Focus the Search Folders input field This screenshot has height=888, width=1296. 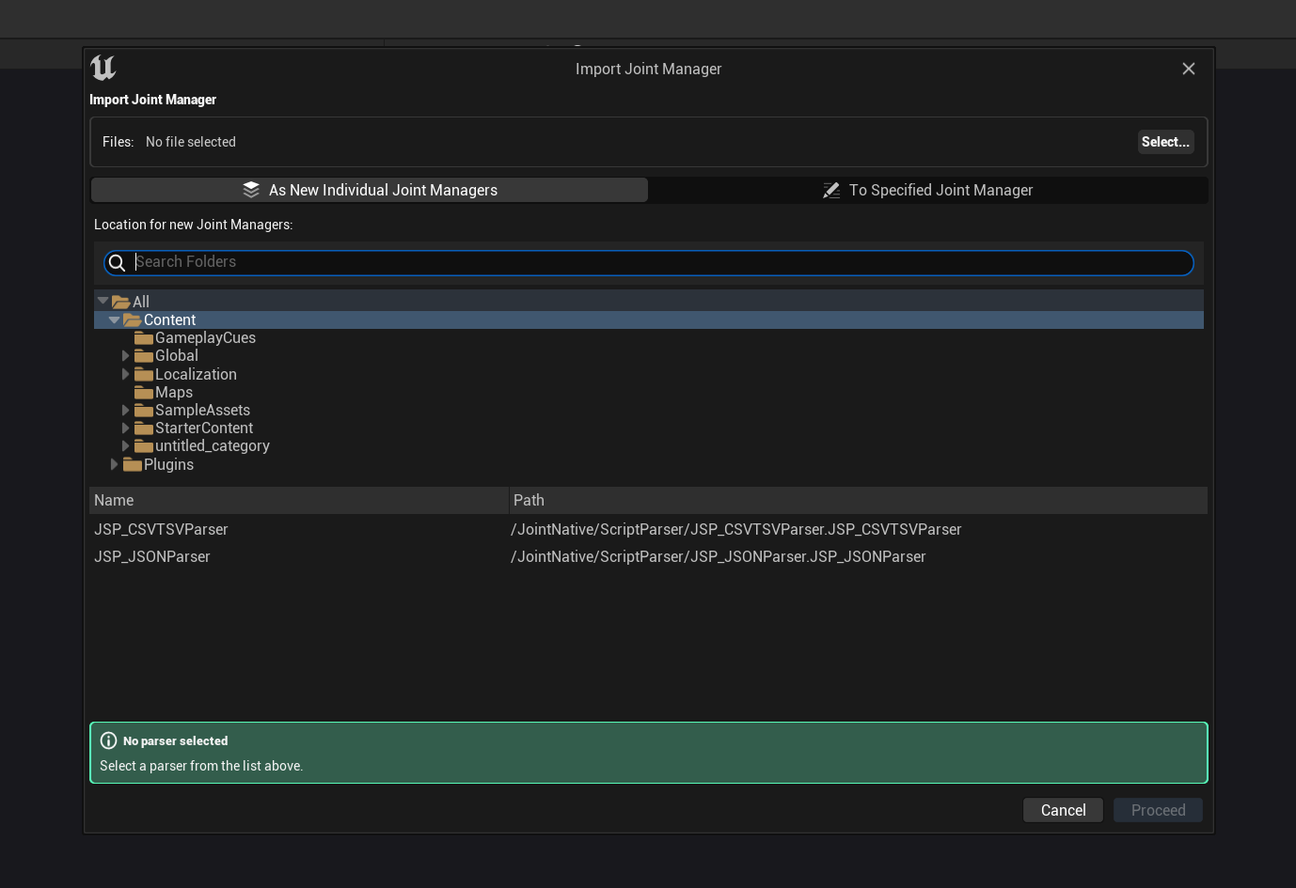[658, 262]
